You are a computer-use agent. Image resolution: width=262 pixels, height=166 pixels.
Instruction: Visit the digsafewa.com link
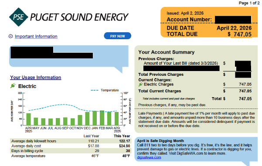(149, 157)
